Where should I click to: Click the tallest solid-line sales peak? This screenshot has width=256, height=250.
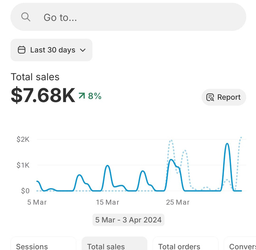(227, 144)
